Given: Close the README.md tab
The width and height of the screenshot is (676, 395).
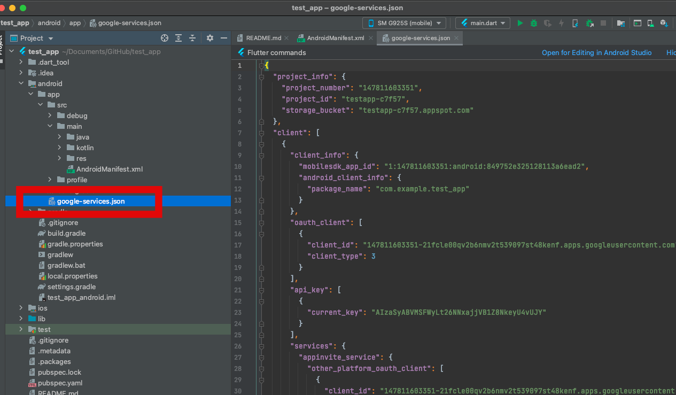Looking at the screenshot, I should click(x=286, y=38).
